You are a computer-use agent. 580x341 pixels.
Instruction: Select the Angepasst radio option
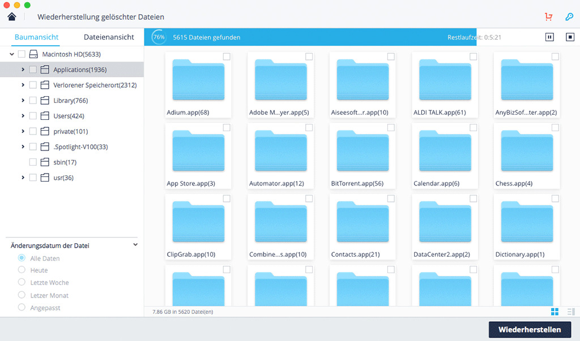click(22, 308)
